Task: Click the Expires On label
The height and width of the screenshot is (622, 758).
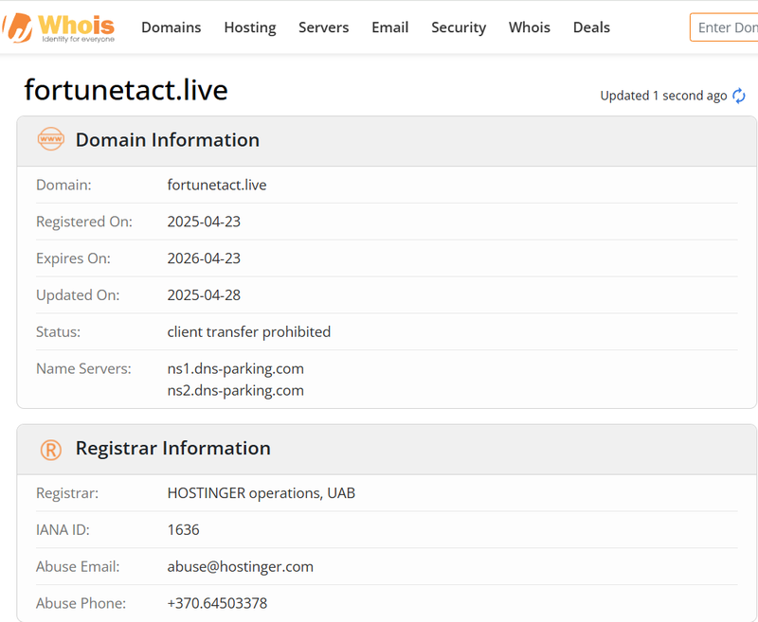Action: click(74, 258)
